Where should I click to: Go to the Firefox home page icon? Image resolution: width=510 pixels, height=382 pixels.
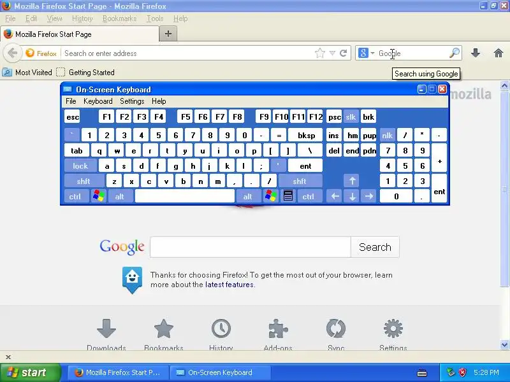point(499,53)
